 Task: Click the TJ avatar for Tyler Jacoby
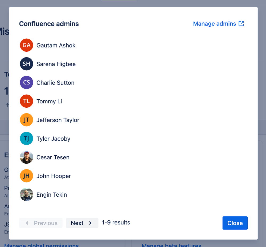(26, 139)
